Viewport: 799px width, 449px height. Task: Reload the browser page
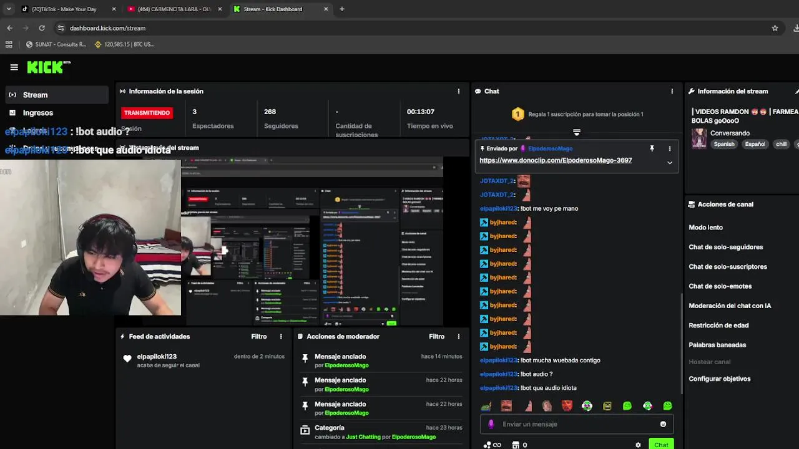click(42, 28)
